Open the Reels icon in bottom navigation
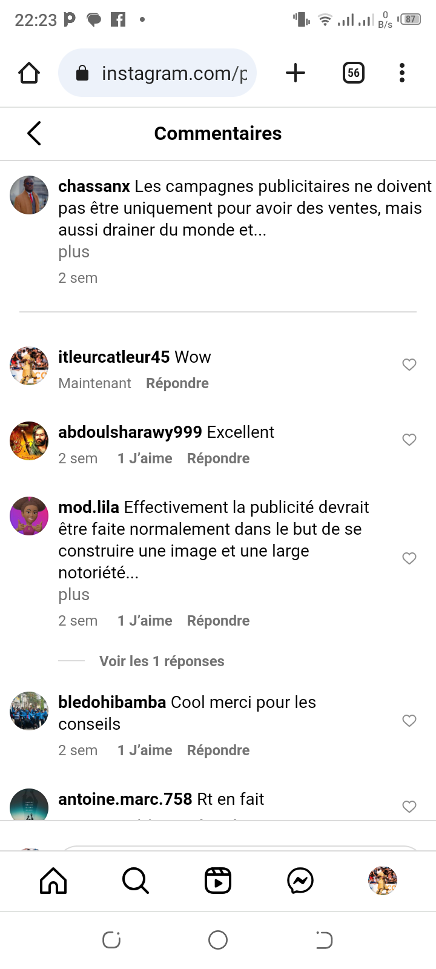The height and width of the screenshot is (969, 436). point(218,881)
